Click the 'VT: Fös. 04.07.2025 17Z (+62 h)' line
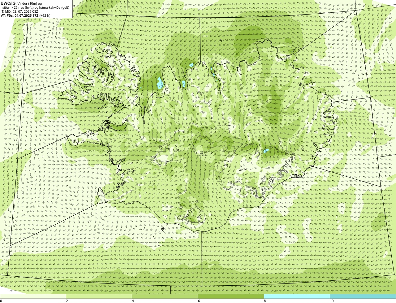The width and height of the screenshot is (396, 303). [x=25, y=15]
